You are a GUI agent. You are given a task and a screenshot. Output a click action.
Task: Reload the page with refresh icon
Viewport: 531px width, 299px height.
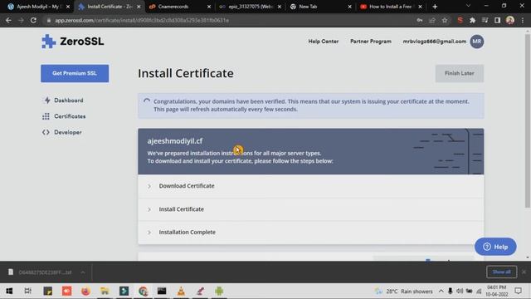coord(33,20)
